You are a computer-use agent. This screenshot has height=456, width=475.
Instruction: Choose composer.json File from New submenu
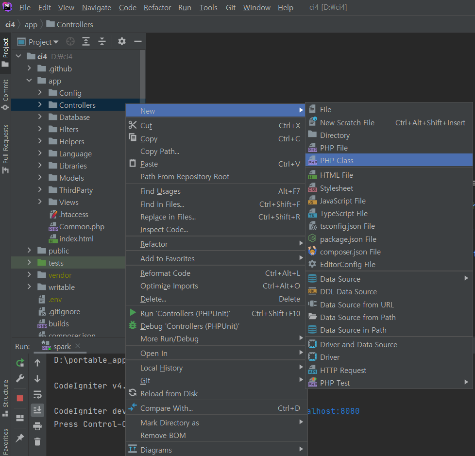(389, 252)
